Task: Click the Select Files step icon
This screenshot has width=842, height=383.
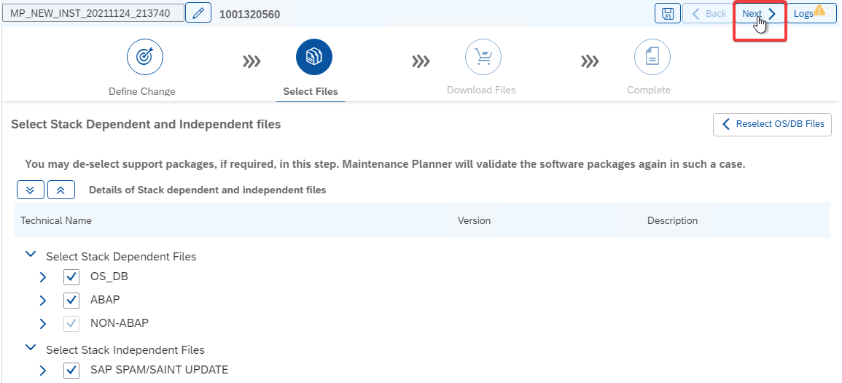Action: click(x=314, y=57)
